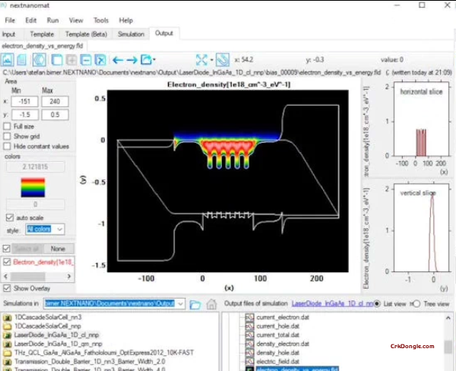
Task: Toggle the Show grid checkbox
Action: (8, 135)
